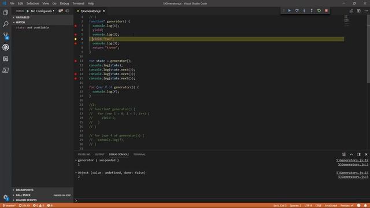
Task: Open the Extensions view in activity bar
Action: click(6, 59)
